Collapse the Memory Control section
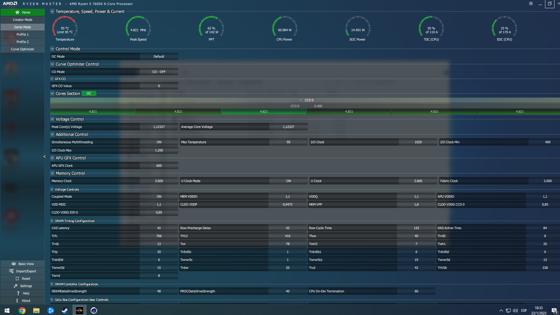The image size is (560, 315). click(52, 173)
